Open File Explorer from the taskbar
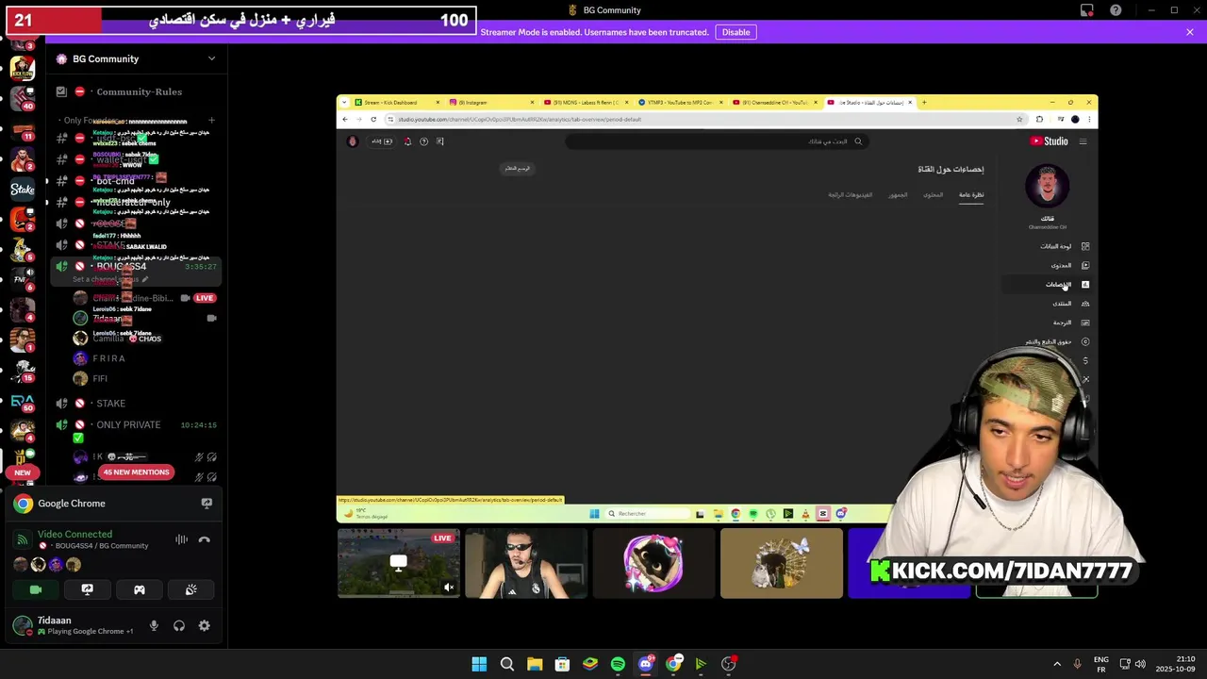The width and height of the screenshot is (1207, 679). pos(535,664)
